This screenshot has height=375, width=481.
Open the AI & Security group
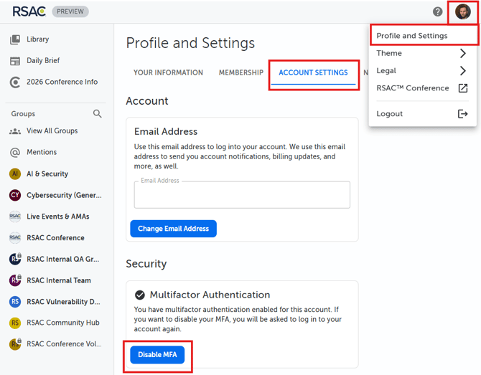pyautogui.click(x=47, y=174)
